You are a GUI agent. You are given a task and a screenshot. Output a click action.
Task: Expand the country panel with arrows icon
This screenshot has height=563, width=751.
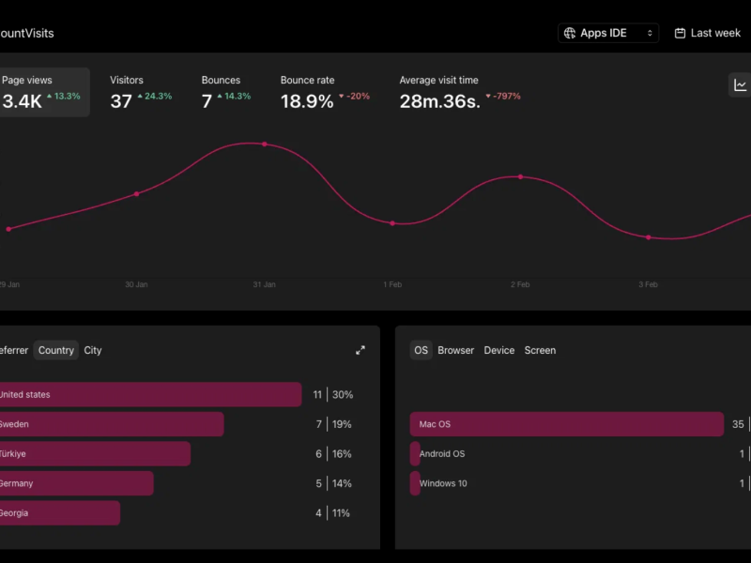point(360,350)
